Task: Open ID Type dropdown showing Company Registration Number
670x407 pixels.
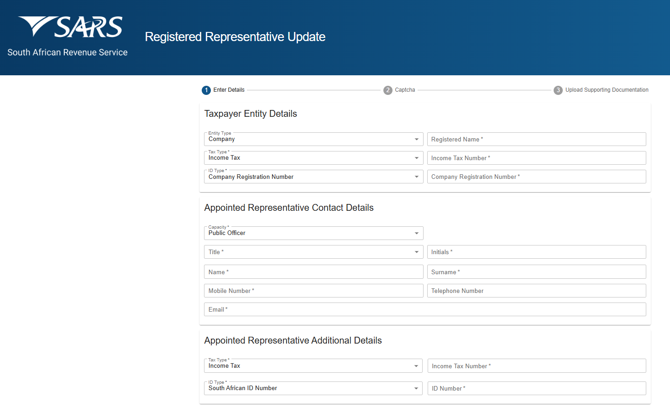Action: coord(313,177)
